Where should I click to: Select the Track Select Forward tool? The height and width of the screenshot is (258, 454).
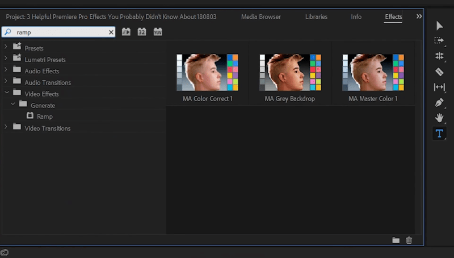(439, 40)
